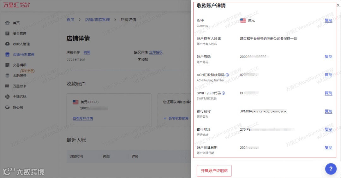Click 复制 link for 币种 row
341x178 pixels.
[328, 20]
